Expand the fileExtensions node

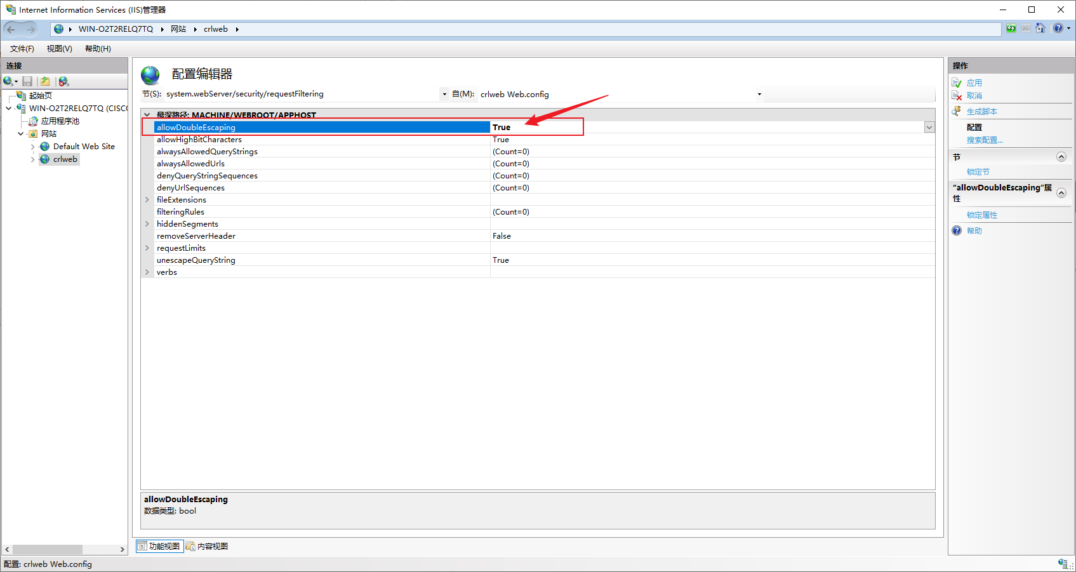[147, 199]
